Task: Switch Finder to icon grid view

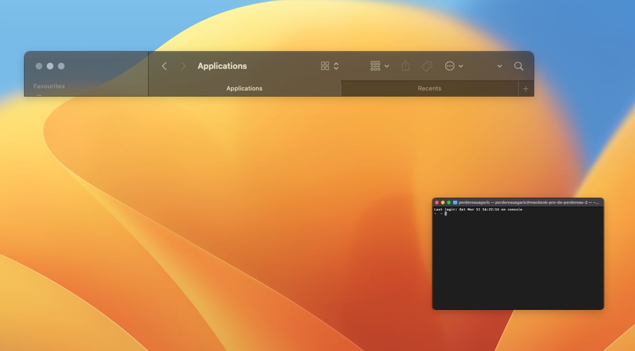Action: pos(325,66)
